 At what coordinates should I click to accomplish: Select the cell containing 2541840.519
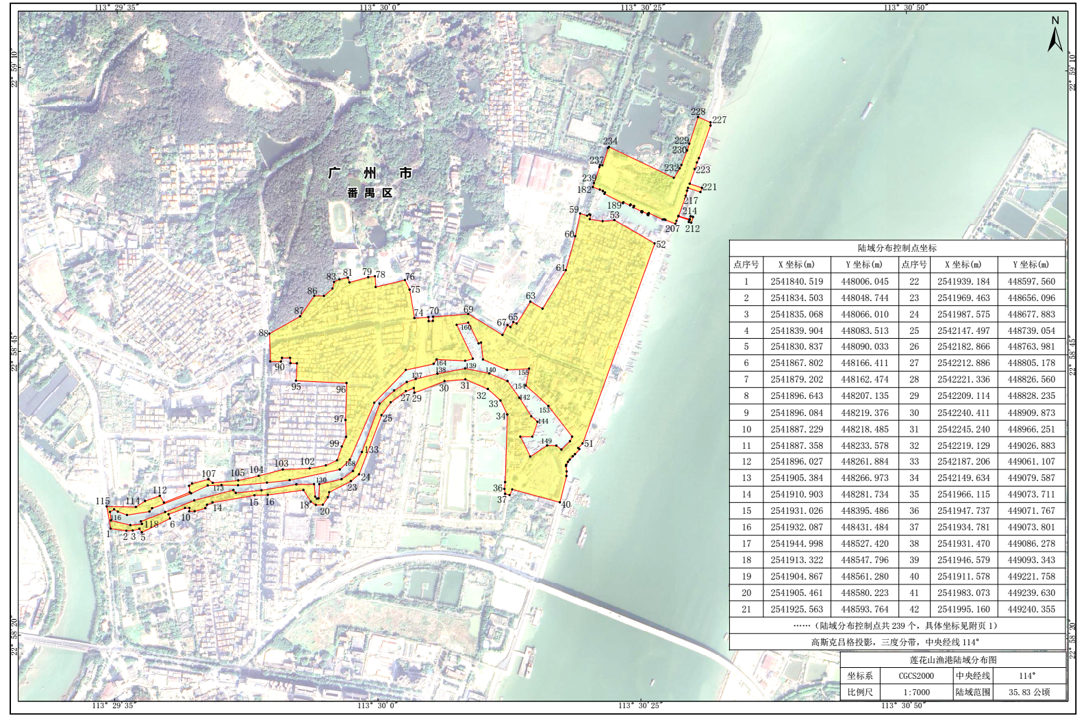(796, 281)
